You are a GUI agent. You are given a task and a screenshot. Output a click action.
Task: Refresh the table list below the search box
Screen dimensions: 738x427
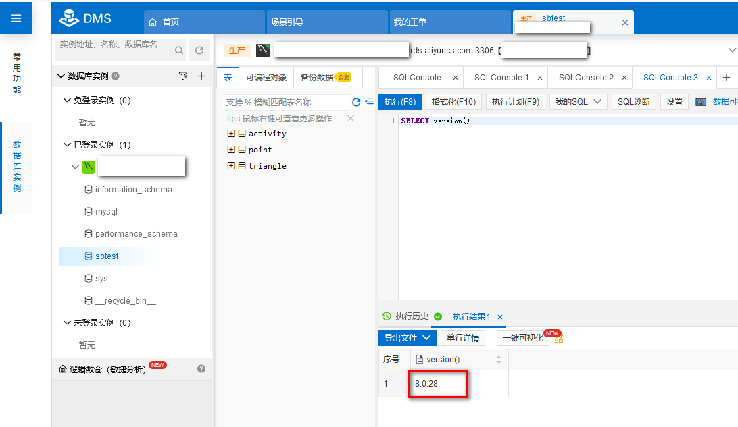tap(357, 102)
